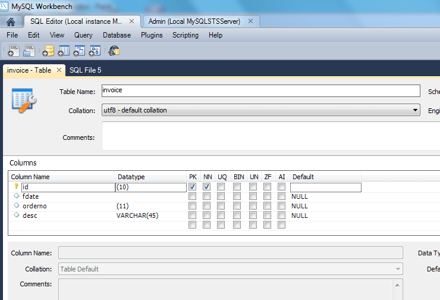Select the desc column name cell

[x=68, y=215]
